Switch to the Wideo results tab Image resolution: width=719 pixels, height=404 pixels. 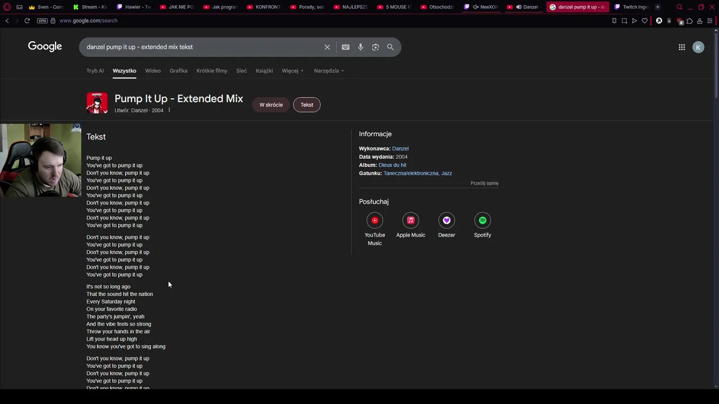(x=153, y=71)
